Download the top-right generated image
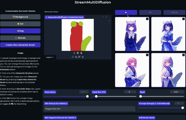The width and height of the screenshot is (186, 120). 183,19
